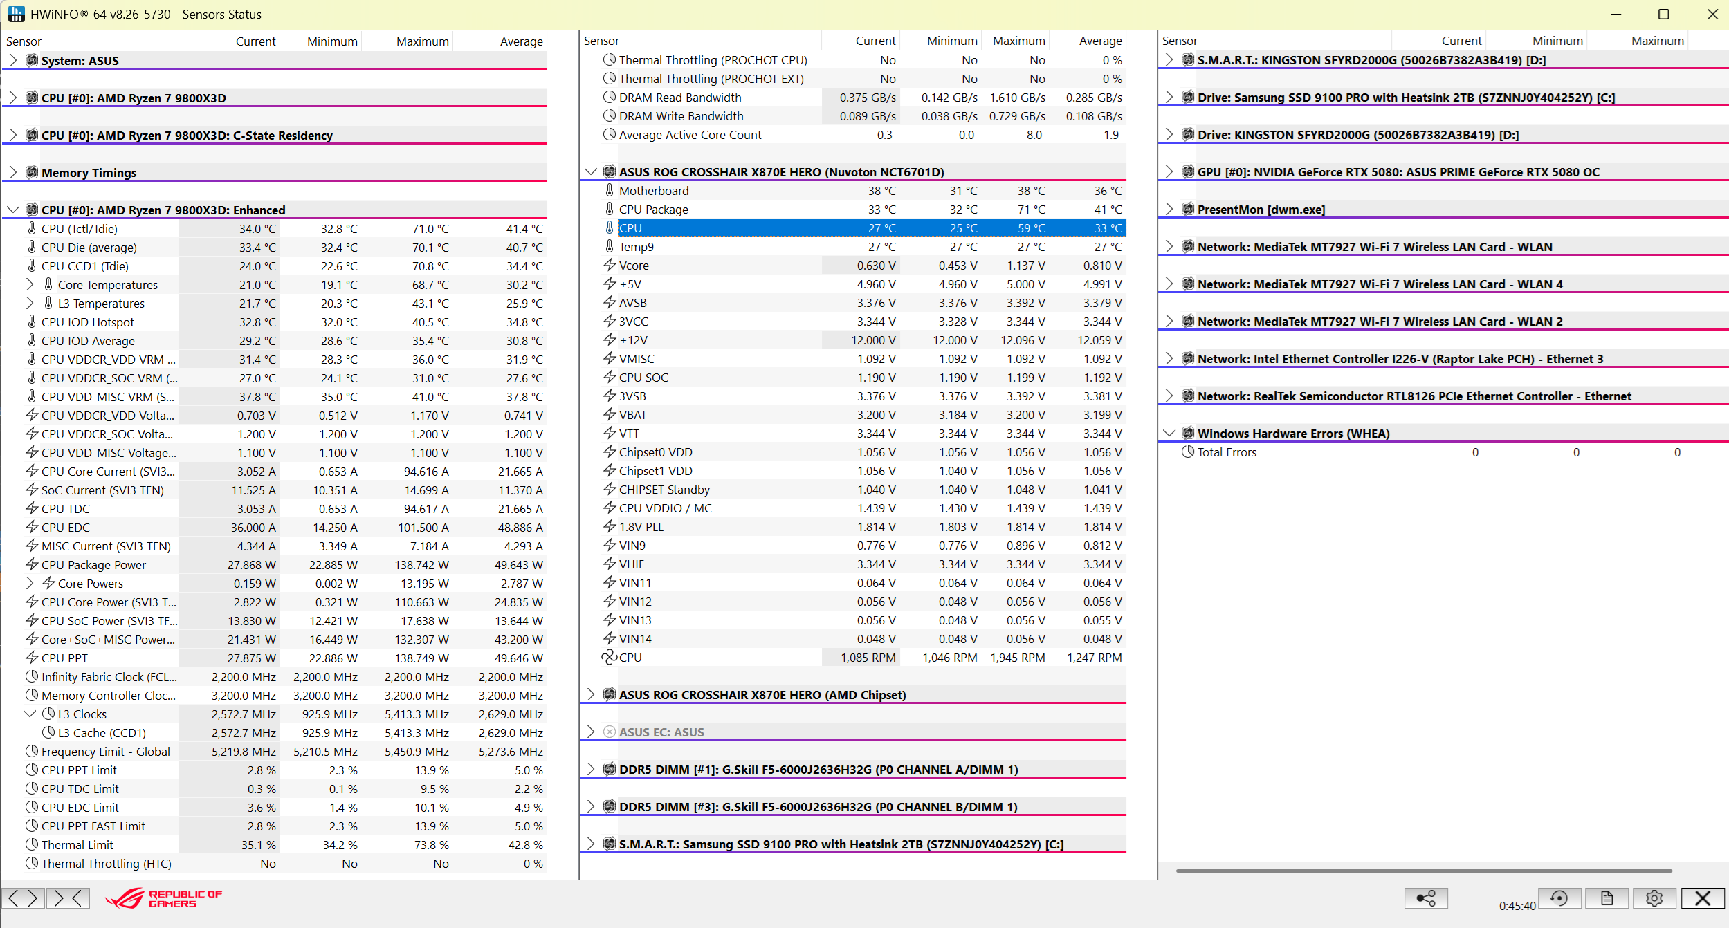Open the logging report document icon
The image size is (1729, 928).
tap(1607, 898)
